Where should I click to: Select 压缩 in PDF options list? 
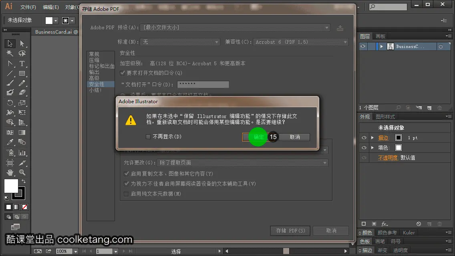tap(94, 60)
